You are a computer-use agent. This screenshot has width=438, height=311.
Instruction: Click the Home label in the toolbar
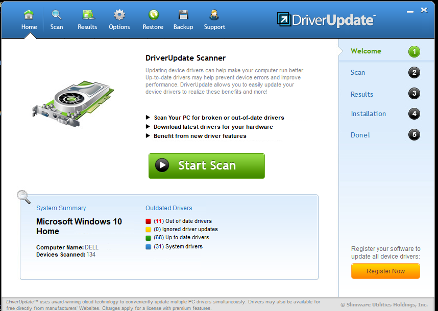pos(29,27)
